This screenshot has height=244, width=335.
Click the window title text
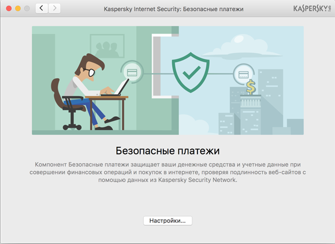click(173, 9)
